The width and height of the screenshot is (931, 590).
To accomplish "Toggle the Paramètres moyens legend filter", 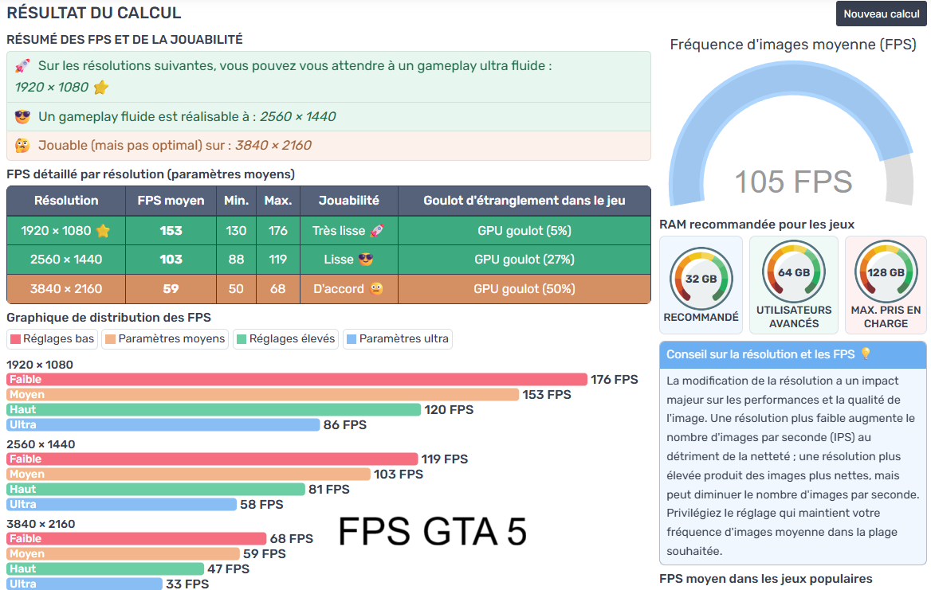I will (x=165, y=339).
